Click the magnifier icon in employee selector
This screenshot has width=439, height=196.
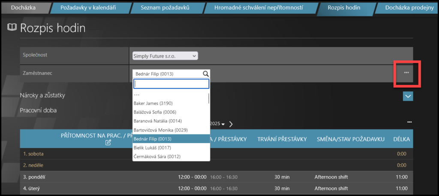(206, 74)
